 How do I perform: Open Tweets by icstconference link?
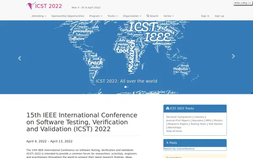pyautogui.click(x=179, y=149)
